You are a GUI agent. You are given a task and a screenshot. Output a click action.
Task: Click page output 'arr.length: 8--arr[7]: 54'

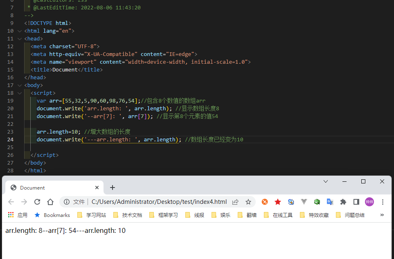pos(41,231)
